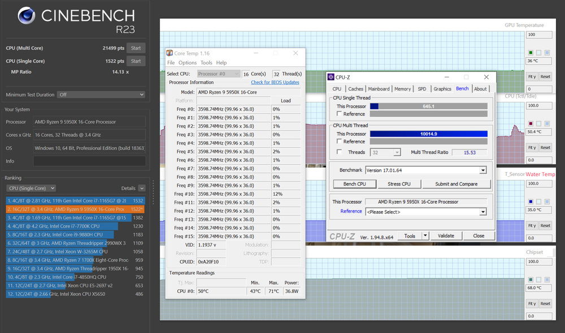
Task: Click the Check for BIOS Updates link
Action: [275, 82]
